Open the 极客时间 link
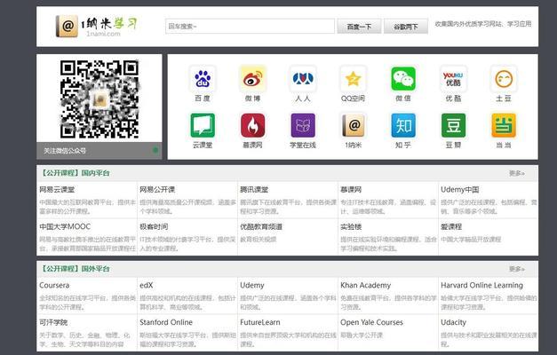 [x=154, y=226]
